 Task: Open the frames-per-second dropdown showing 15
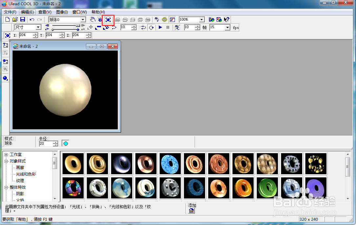(227, 28)
